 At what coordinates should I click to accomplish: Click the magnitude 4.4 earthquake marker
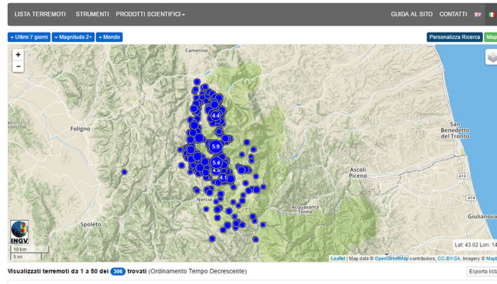[216, 114]
